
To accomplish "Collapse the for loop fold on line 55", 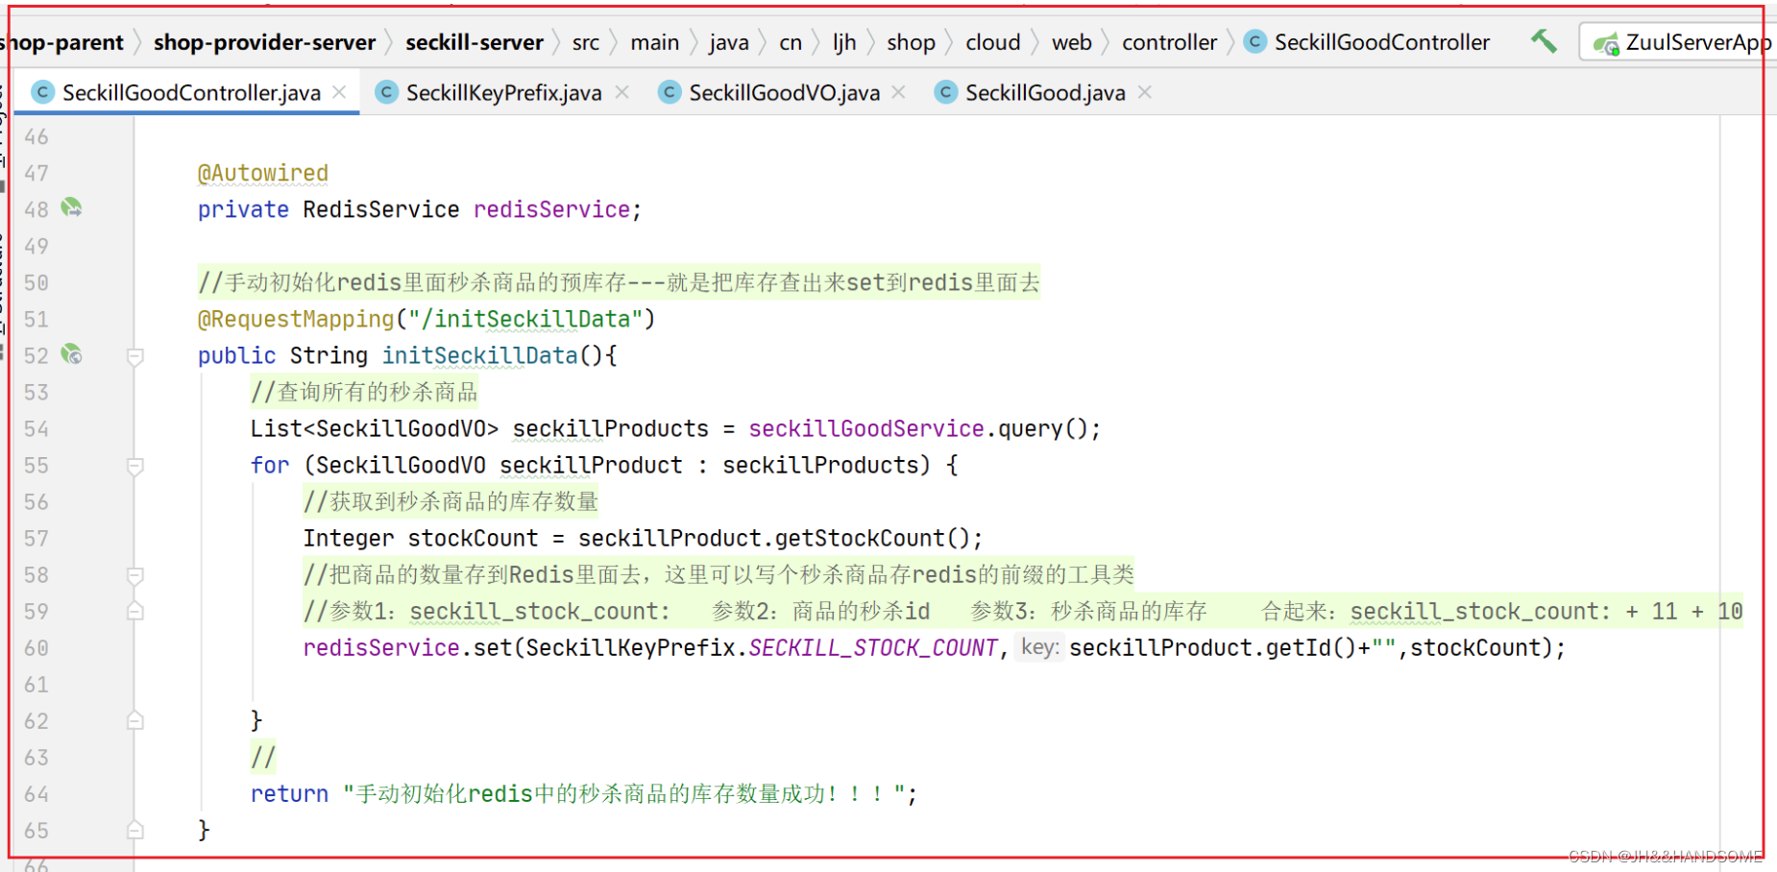I will 135,466.
